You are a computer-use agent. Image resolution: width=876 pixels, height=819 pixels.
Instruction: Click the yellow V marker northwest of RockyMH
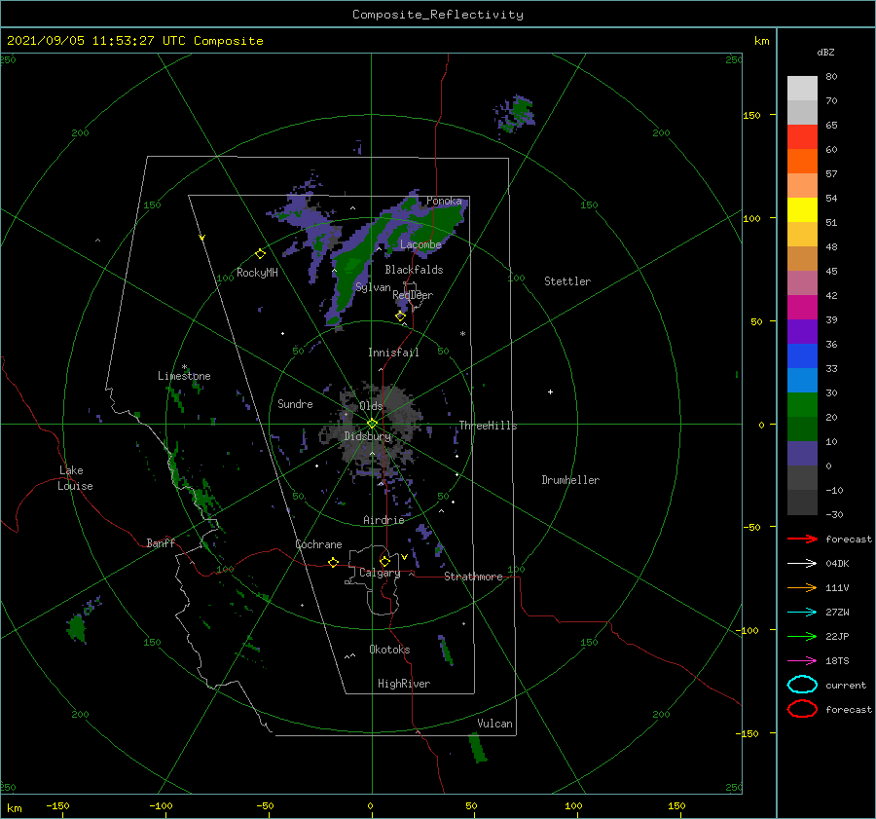tap(201, 238)
